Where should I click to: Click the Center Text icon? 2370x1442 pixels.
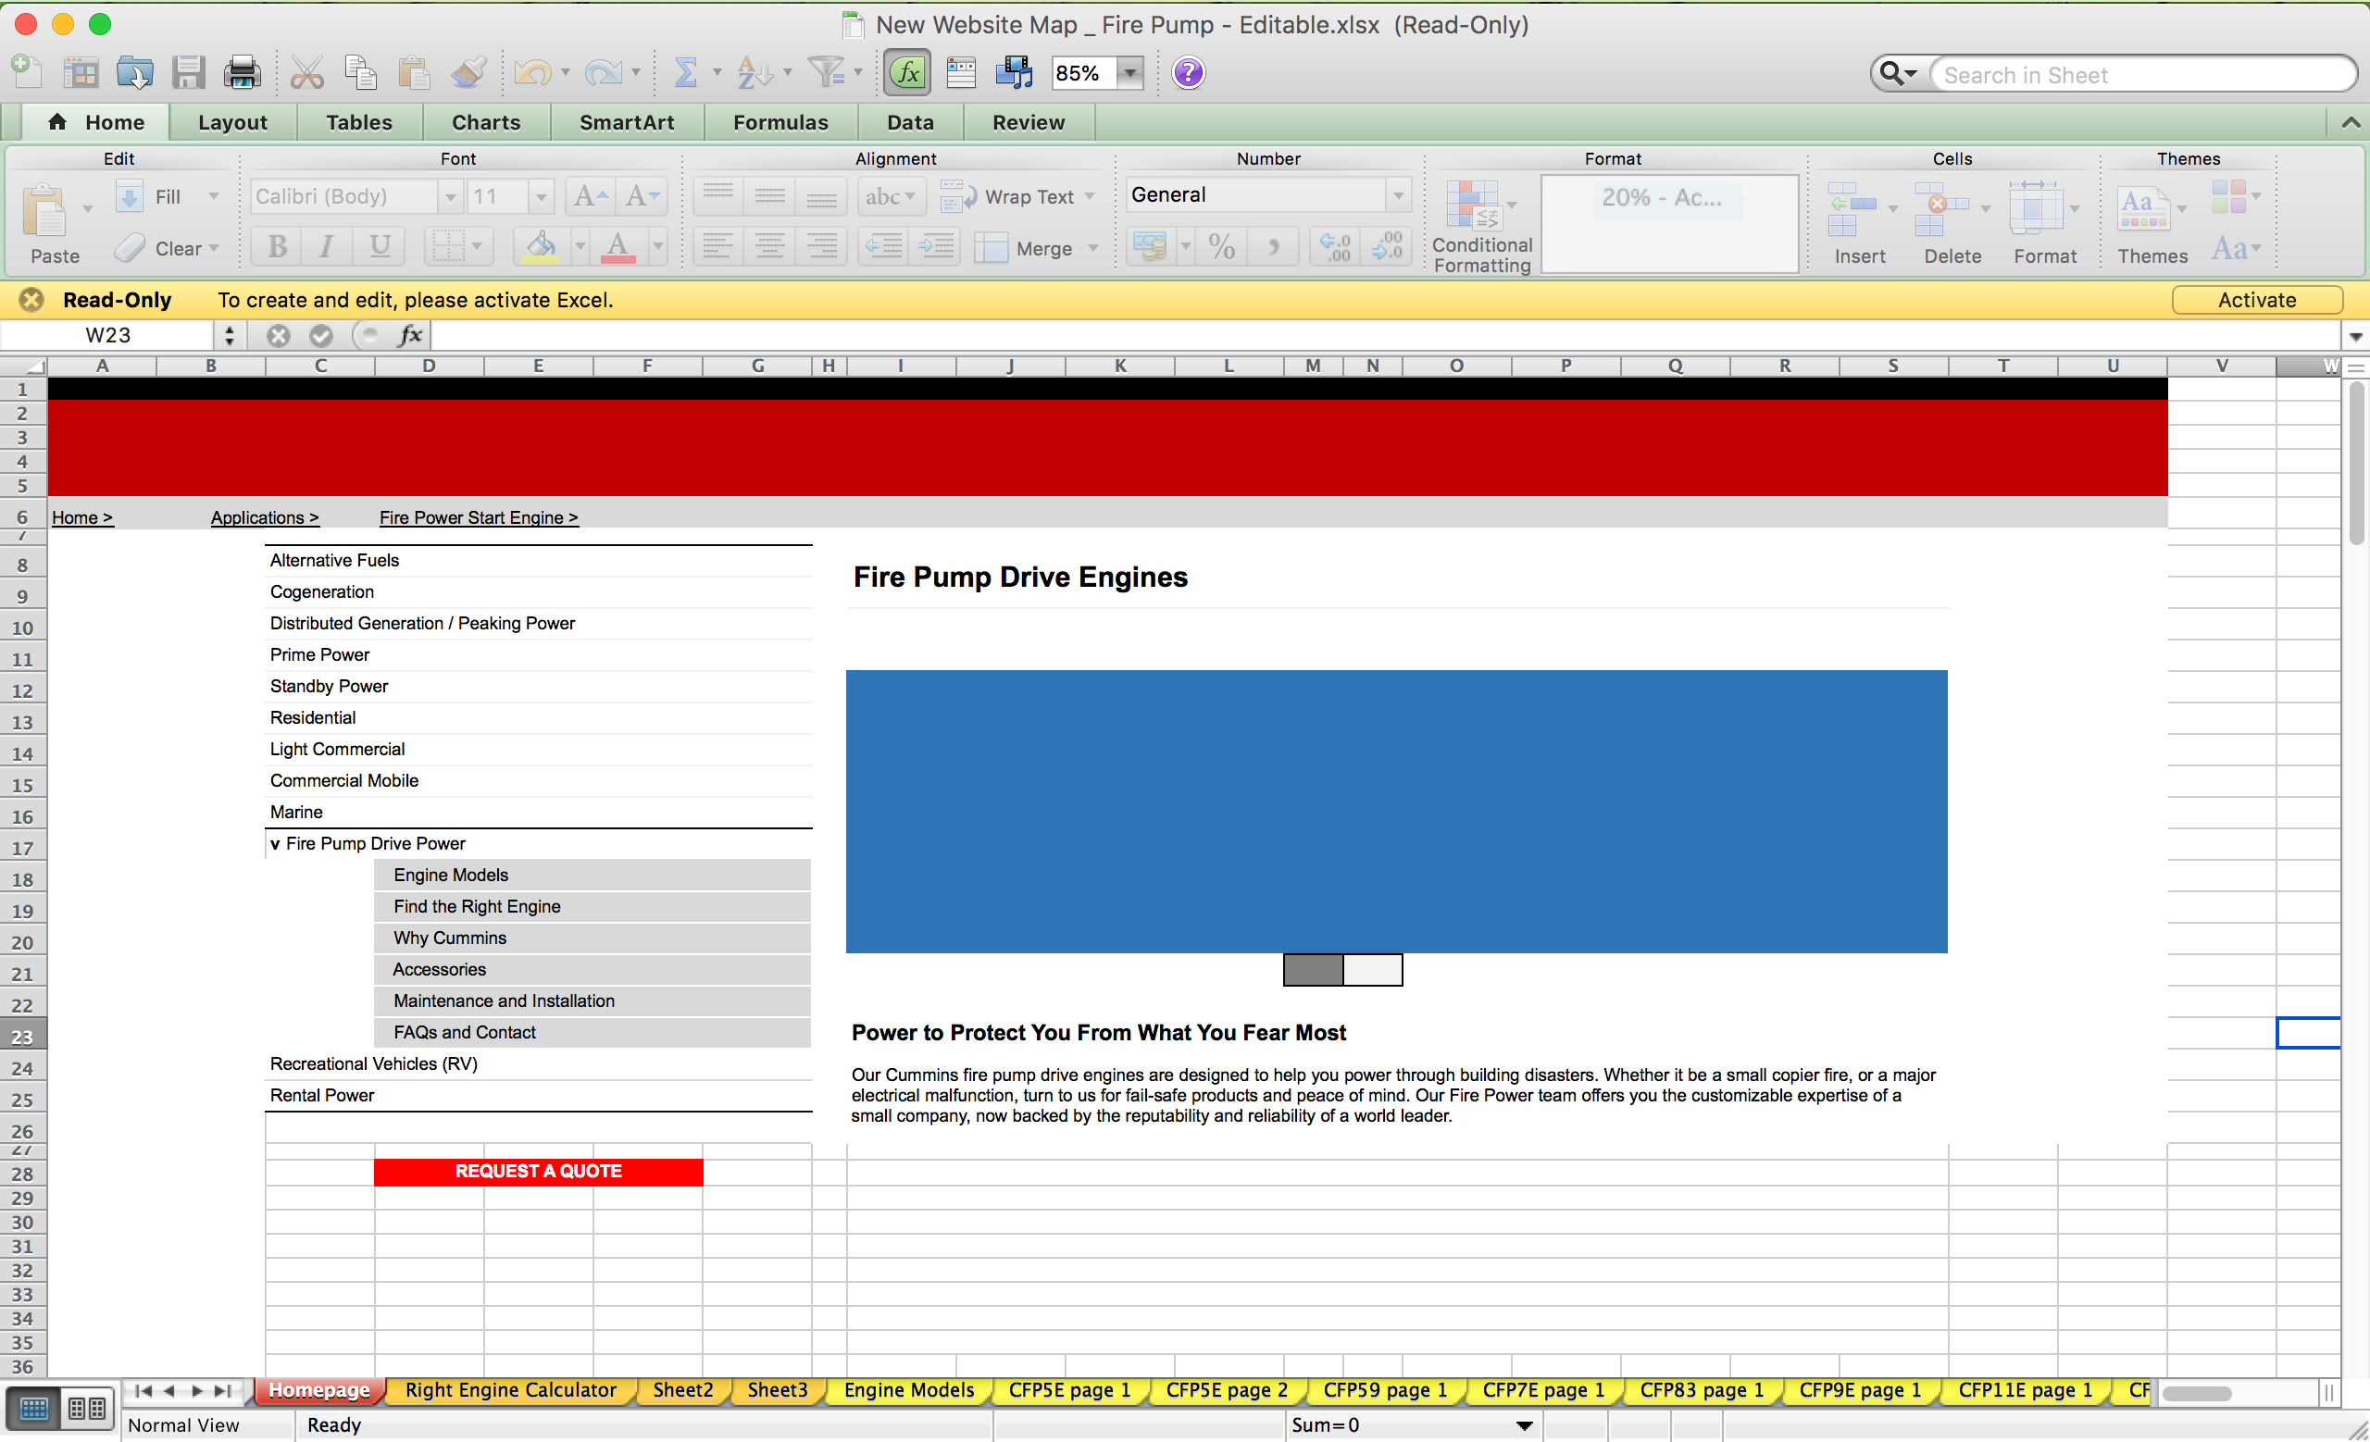[769, 247]
